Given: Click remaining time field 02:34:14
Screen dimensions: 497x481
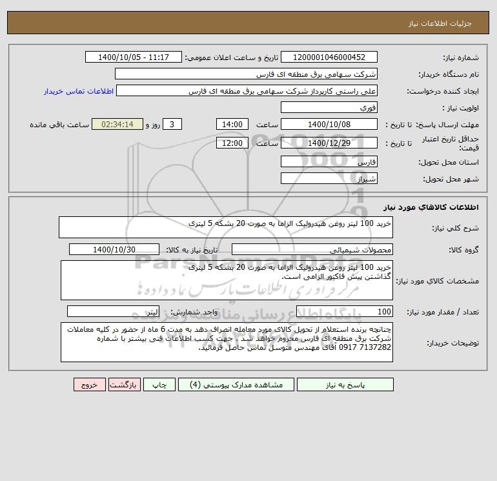Looking at the screenshot, I should 117,125.
